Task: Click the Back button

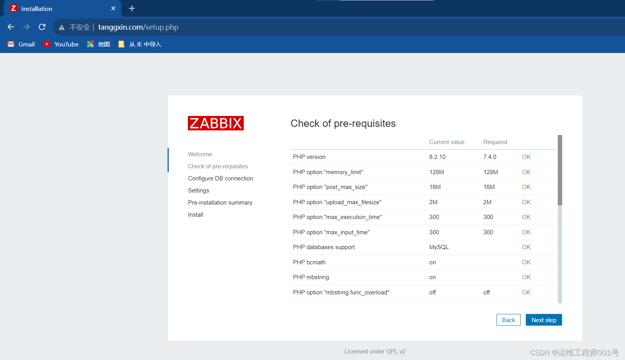Action: (x=509, y=320)
